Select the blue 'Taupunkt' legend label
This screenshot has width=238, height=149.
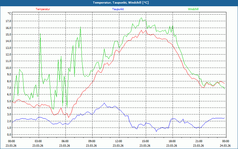click(118, 9)
